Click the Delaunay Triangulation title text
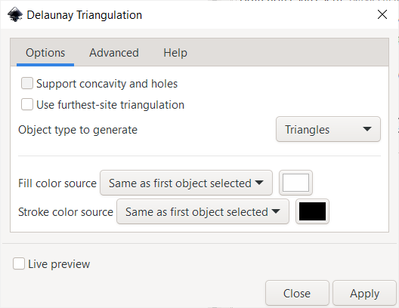Image resolution: width=399 pixels, height=308 pixels. click(84, 15)
